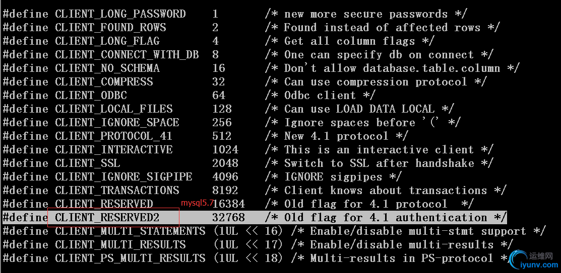
Task: Click the CLIENT_LONG_FLAG constant
Action: [107, 41]
